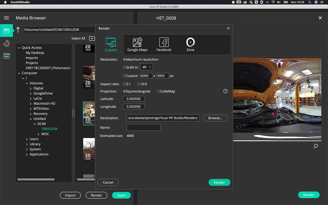Image resolution: width=328 pixels, height=205 pixels.
Task: Click the Render button under the preview
Action: click(x=309, y=195)
